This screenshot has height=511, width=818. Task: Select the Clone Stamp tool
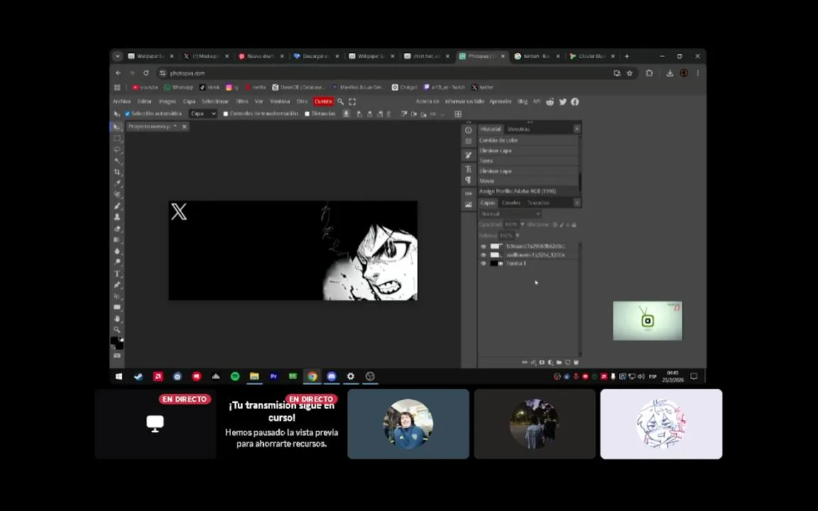click(117, 217)
